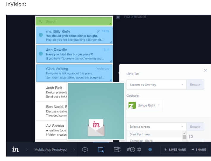Click the Share button

point(199,150)
